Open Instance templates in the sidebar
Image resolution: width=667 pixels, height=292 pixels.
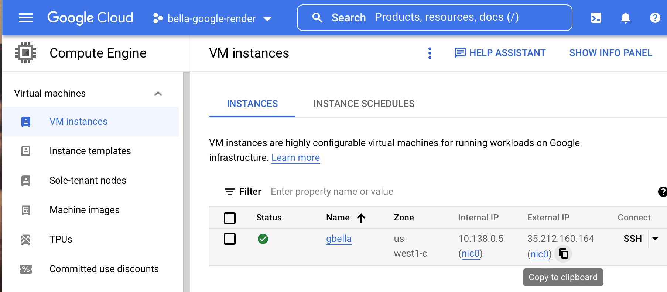(x=90, y=151)
